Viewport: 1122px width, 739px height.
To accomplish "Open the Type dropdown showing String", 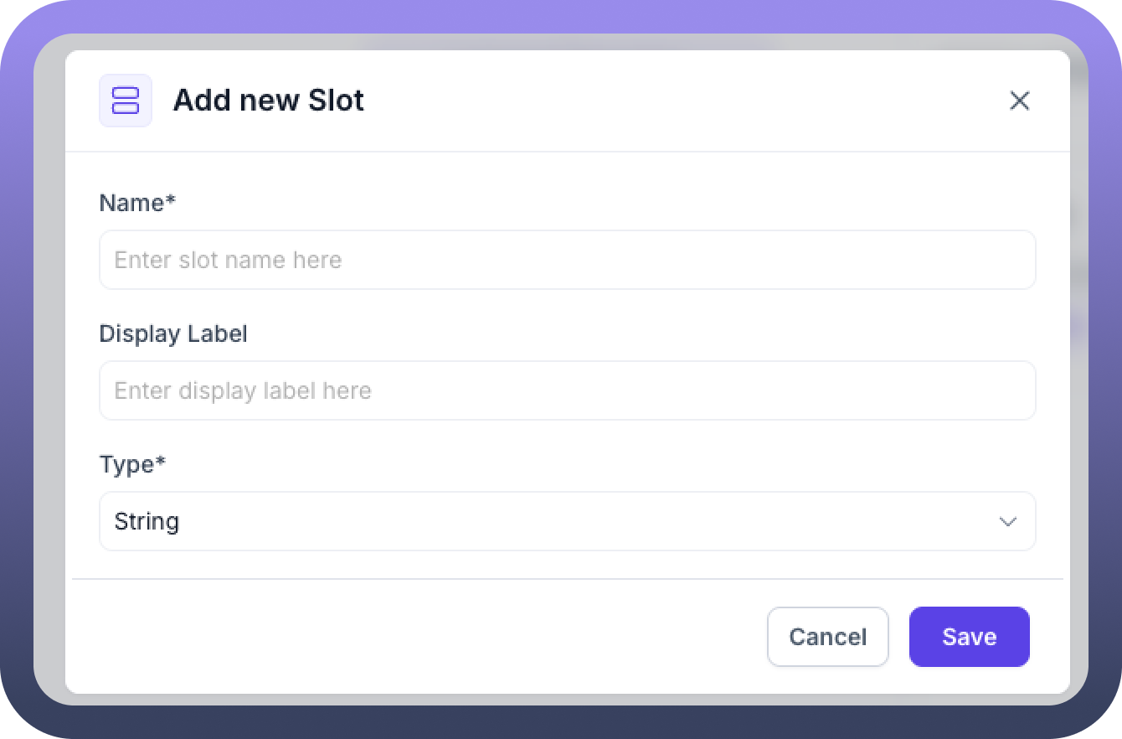I will (x=567, y=521).
